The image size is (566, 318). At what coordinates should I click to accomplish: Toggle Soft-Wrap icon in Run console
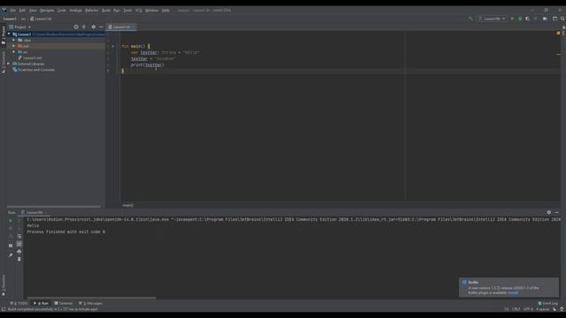[x=19, y=237]
